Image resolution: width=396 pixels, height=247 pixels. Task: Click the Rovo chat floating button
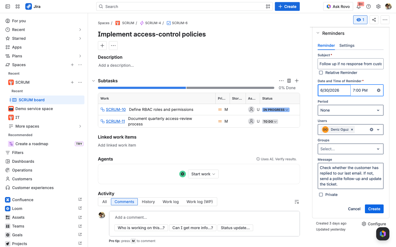[383, 234]
